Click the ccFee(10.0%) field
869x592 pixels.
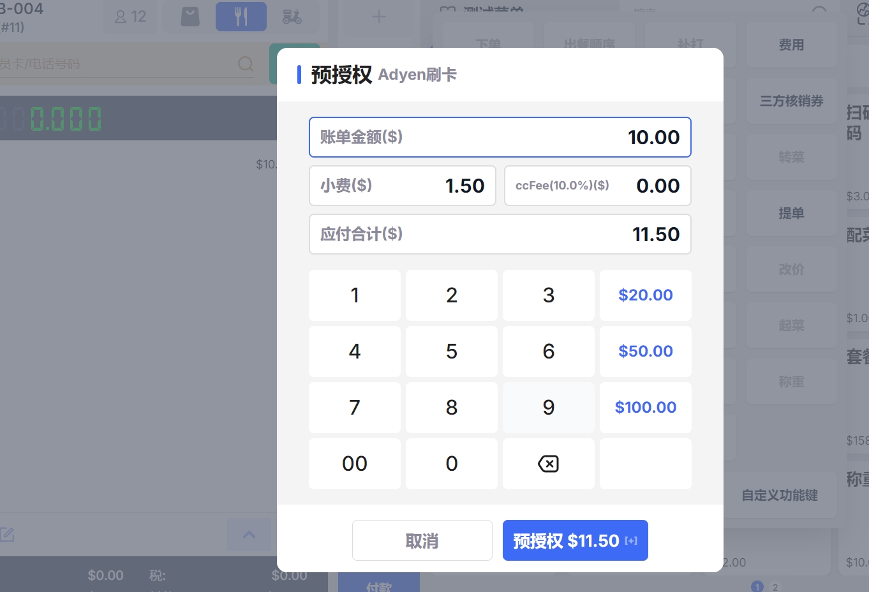pyautogui.click(x=597, y=186)
